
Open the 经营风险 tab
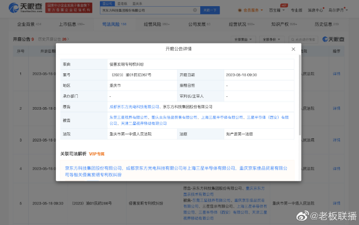click(x=157, y=24)
